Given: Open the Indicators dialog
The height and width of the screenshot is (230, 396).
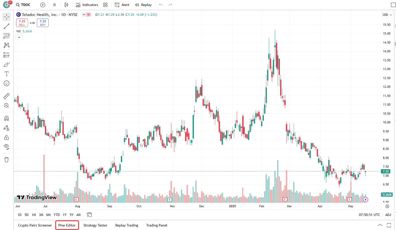Looking at the screenshot, I should [87, 5].
